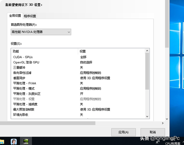This screenshot has width=184, height=145.
Task: Click the 功能 column header
Action: point(45,51)
